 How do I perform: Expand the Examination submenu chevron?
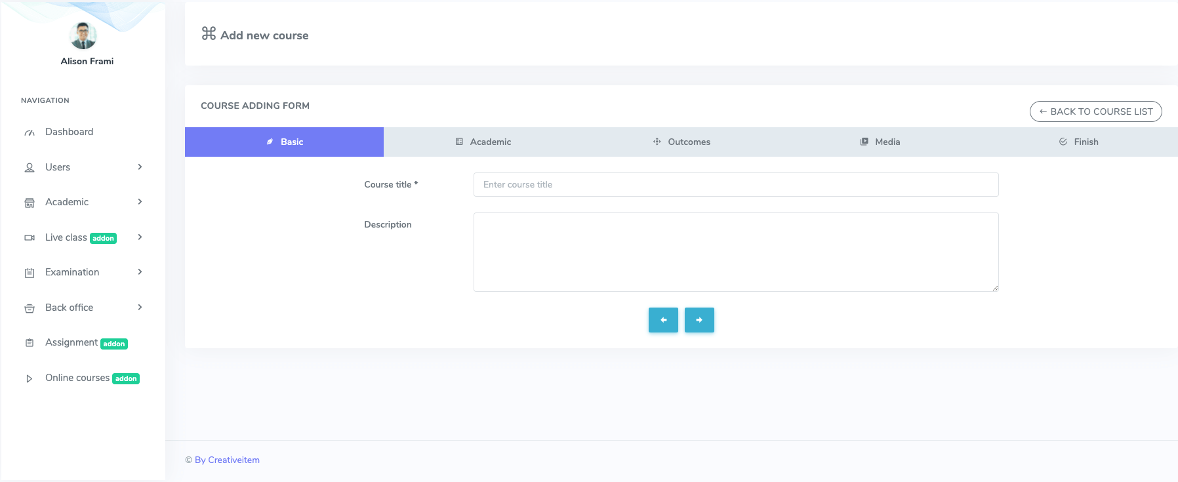(x=140, y=272)
